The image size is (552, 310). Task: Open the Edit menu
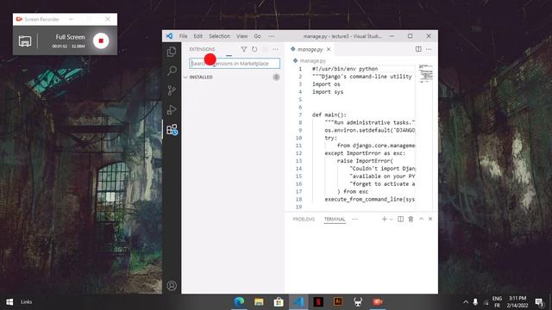tap(198, 36)
